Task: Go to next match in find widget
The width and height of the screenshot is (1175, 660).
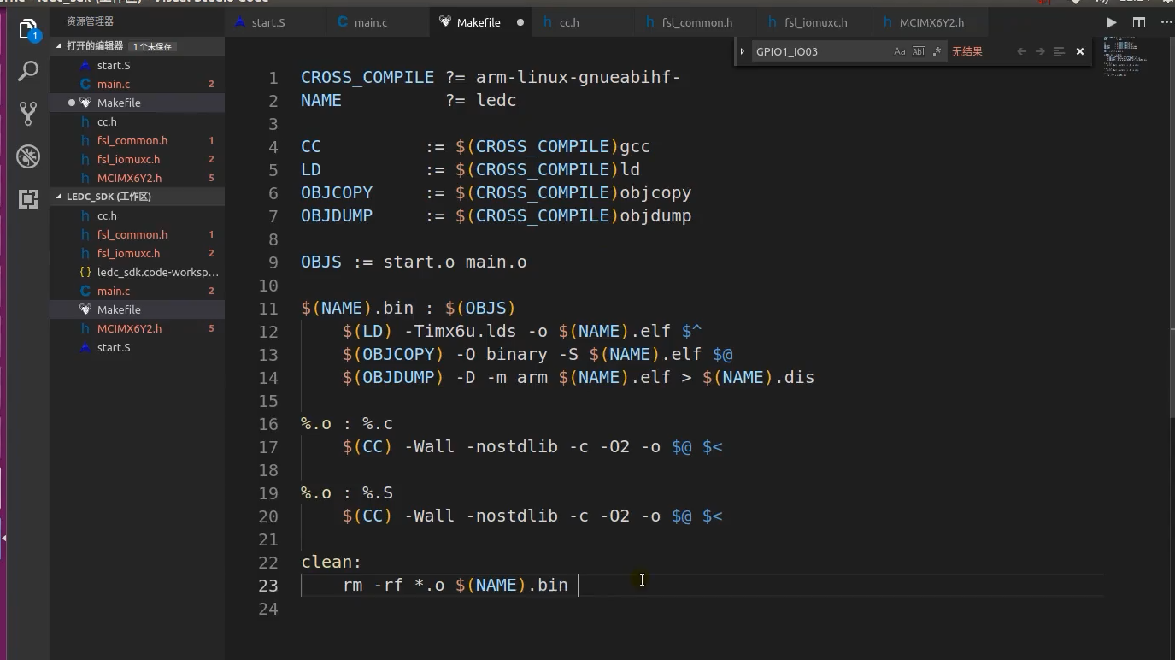Action: [x=1040, y=52]
